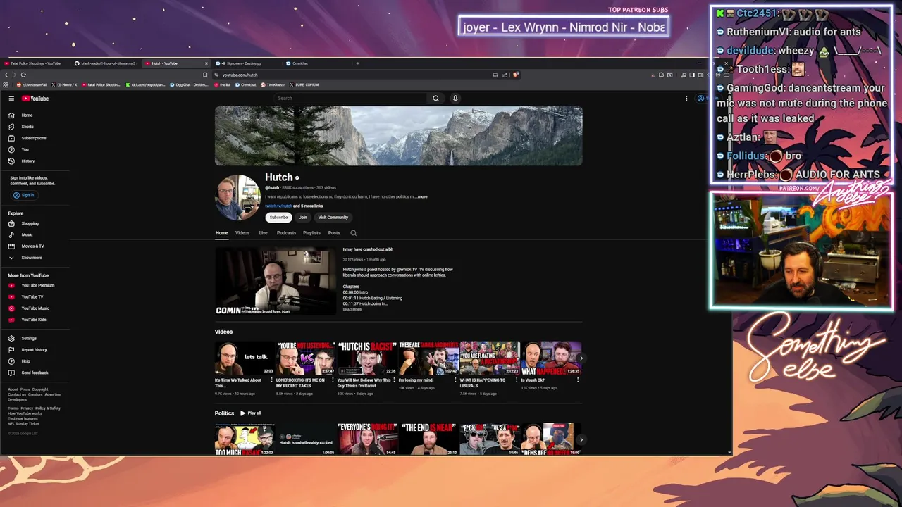
Task: Open options menu for 'Is Vaush Ok?'
Action: (x=578, y=380)
